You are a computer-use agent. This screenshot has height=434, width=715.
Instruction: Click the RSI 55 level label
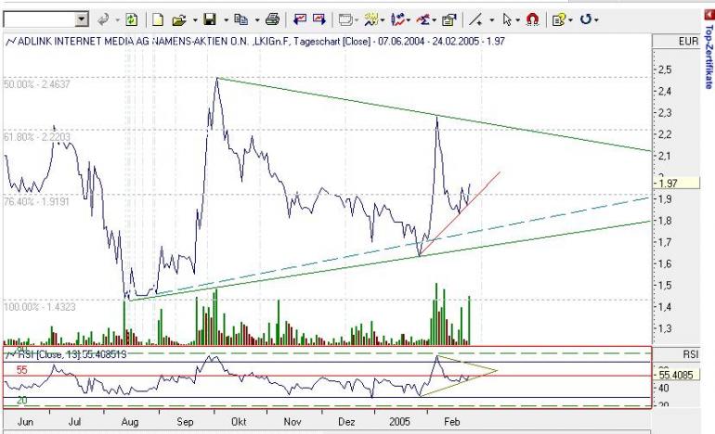22,370
